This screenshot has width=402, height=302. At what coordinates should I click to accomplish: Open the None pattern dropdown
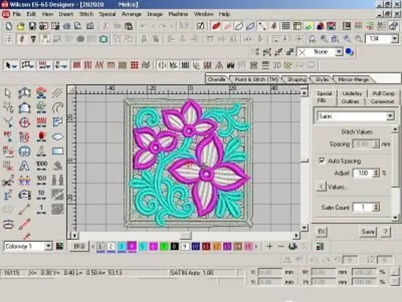pos(338,52)
